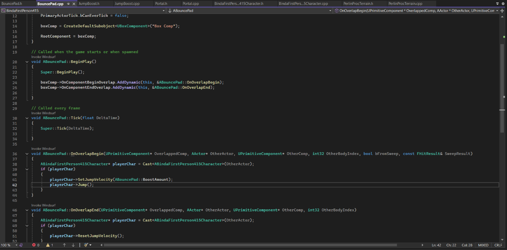
Task: Collapse the OnOverlapBegin function fold marker
Action: [x=27, y=154]
